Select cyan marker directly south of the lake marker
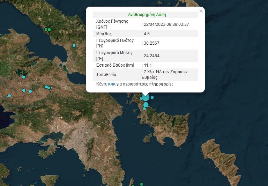This screenshot has width=268, height=186. point(24,90)
